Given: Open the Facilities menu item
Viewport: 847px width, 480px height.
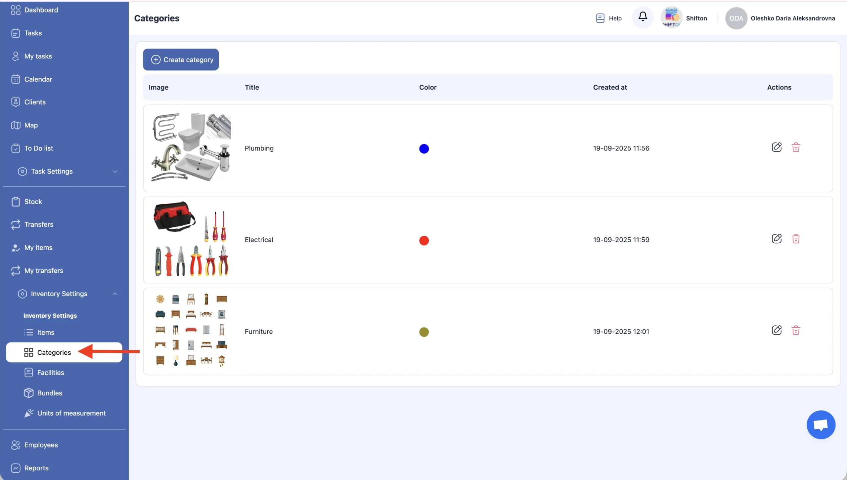Looking at the screenshot, I should [x=50, y=373].
